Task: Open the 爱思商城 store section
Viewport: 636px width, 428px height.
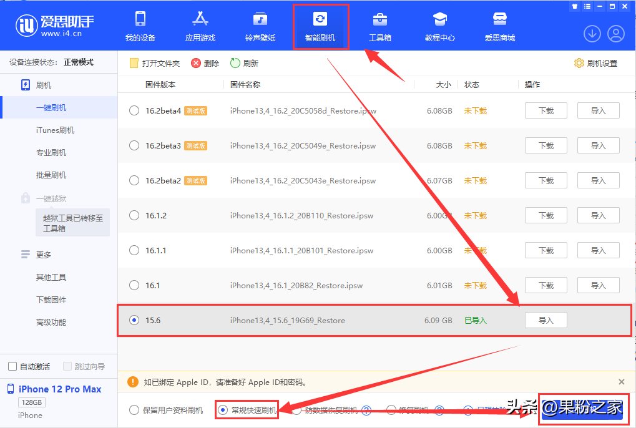Action: click(x=500, y=27)
